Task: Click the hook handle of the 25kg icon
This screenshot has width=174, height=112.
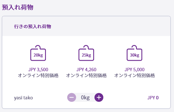Action: 86,47
